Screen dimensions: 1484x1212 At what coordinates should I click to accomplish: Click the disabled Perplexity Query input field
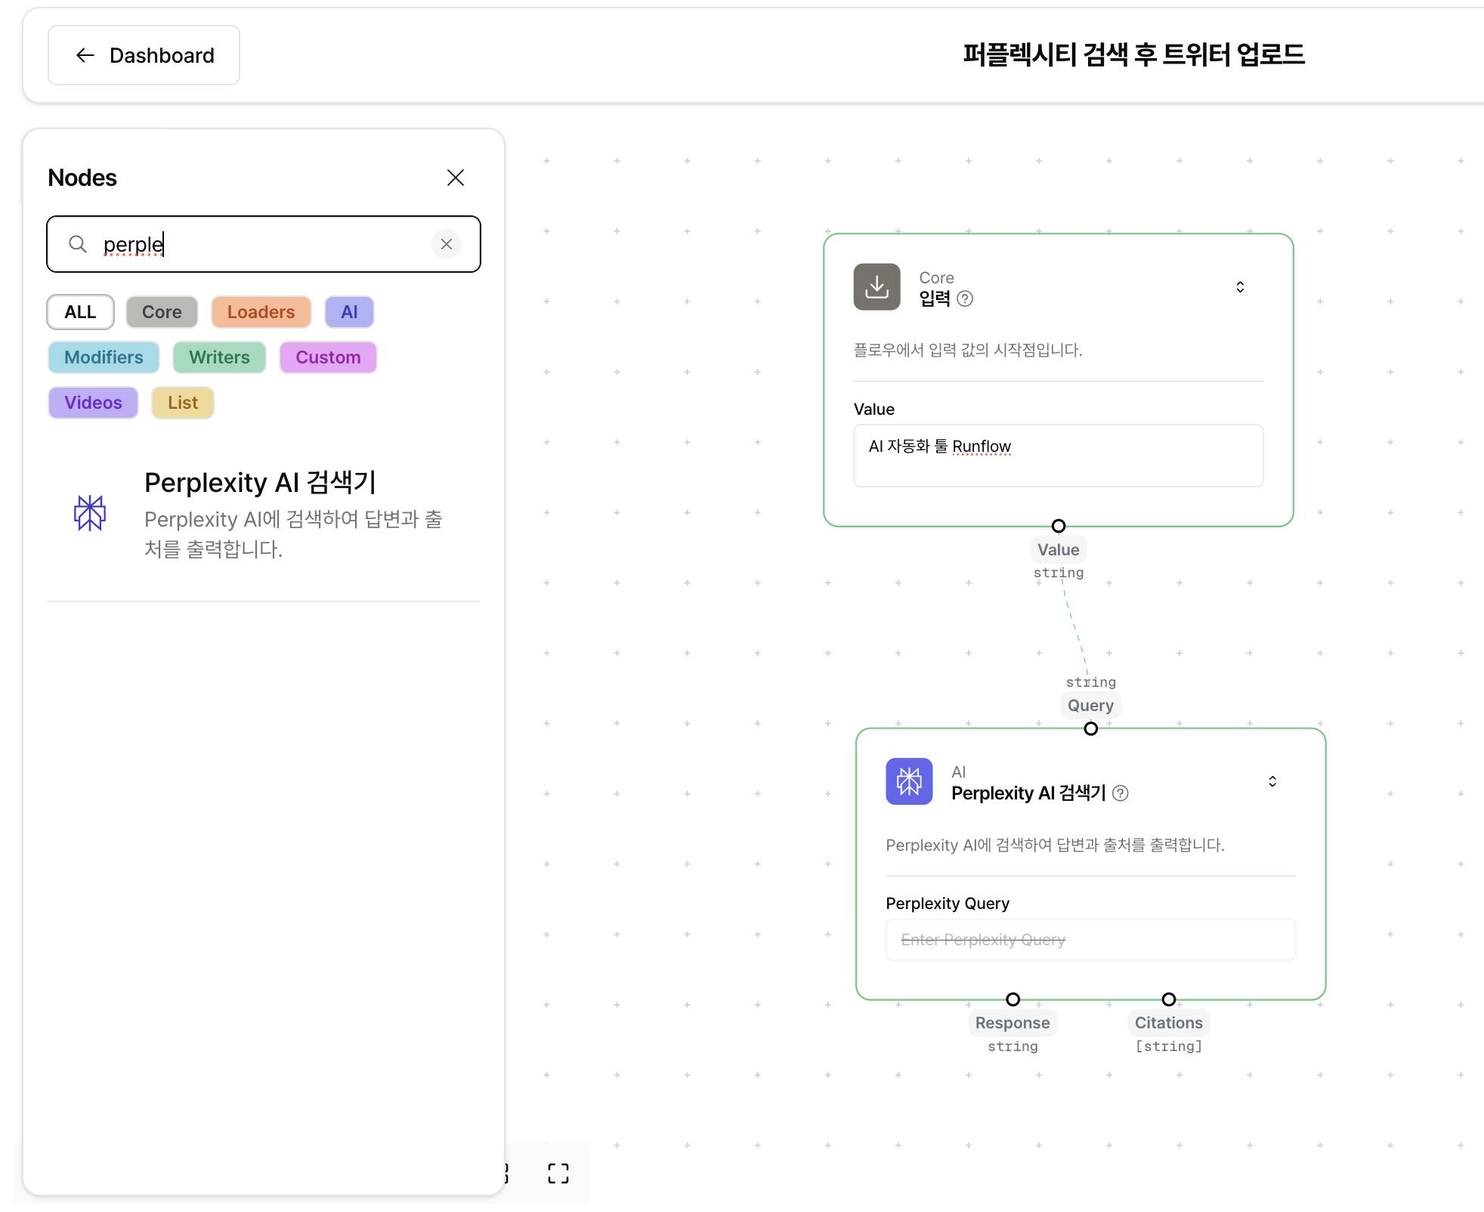(1090, 940)
